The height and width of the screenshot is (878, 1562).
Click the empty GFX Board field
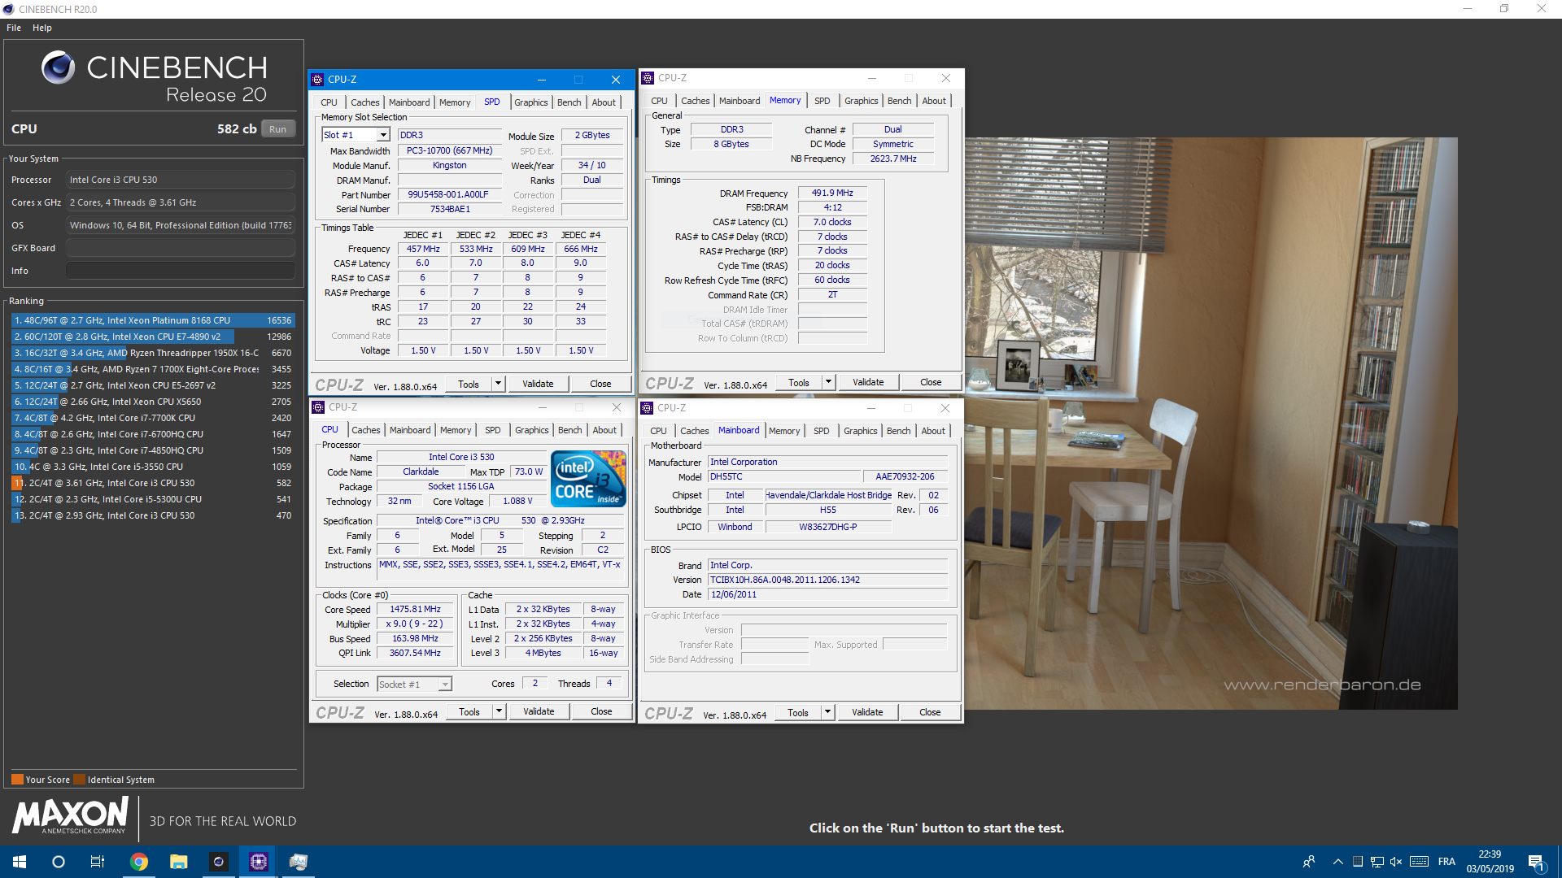[x=181, y=248]
